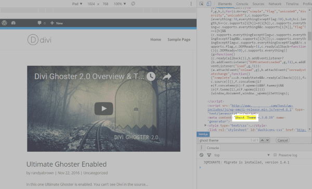The width and height of the screenshot is (312, 189).
Task: Click the JQMIGRATE console message
Action: [246, 162]
